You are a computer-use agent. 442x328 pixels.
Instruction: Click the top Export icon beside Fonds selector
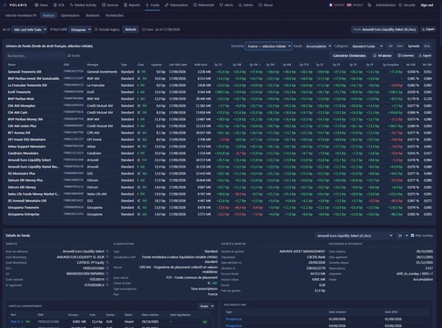tap(424, 29)
